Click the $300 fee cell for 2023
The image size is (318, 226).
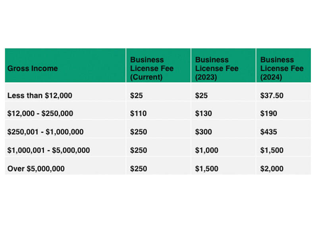click(x=204, y=132)
